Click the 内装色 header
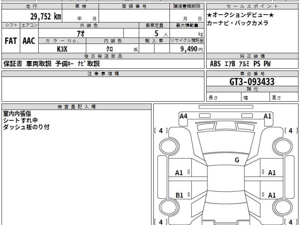 click(x=112, y=41)
